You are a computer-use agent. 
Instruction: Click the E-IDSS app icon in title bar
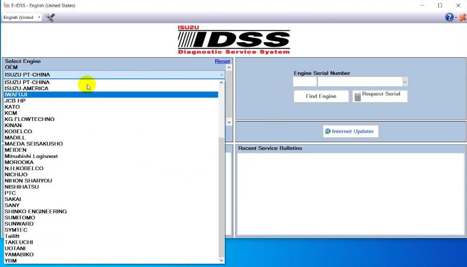tap(6, 5)
